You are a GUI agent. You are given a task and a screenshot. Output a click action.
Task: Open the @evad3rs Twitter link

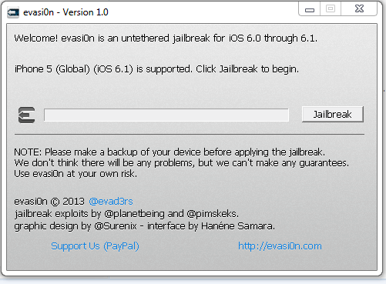111,202
